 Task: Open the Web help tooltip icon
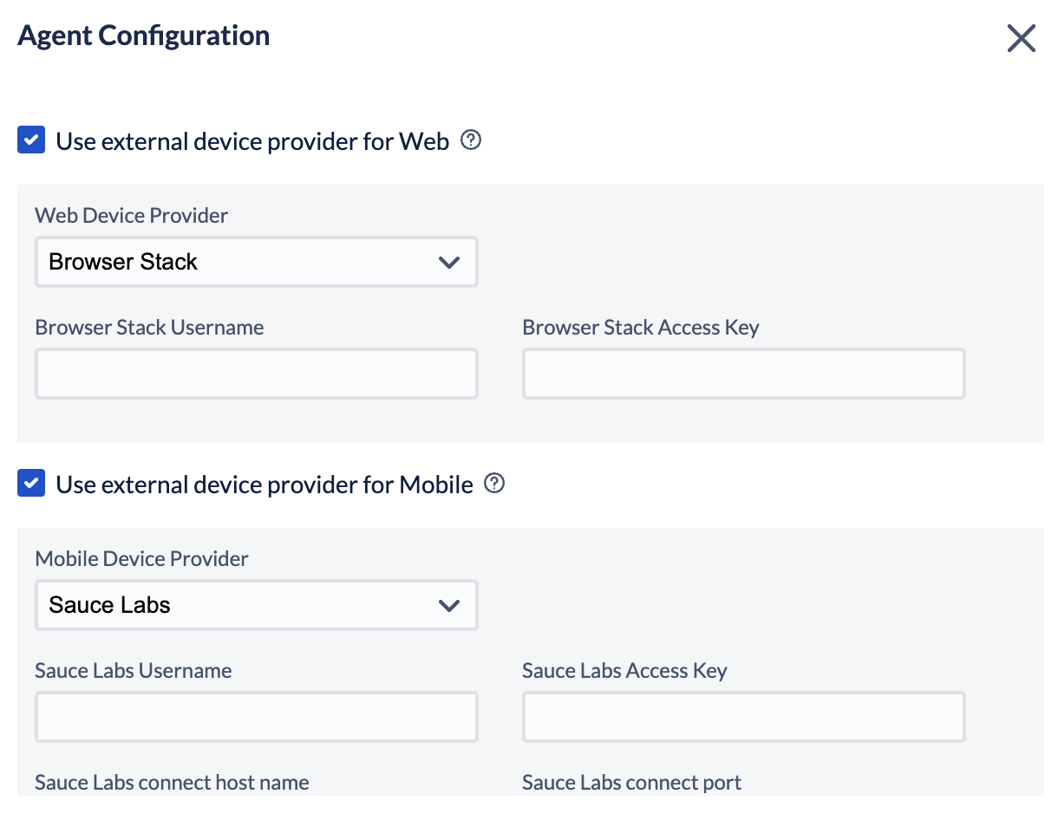click(x=470, y=140)
